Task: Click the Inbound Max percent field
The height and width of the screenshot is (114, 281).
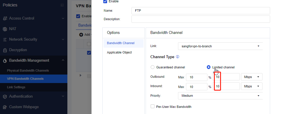Action: (197, 87)
